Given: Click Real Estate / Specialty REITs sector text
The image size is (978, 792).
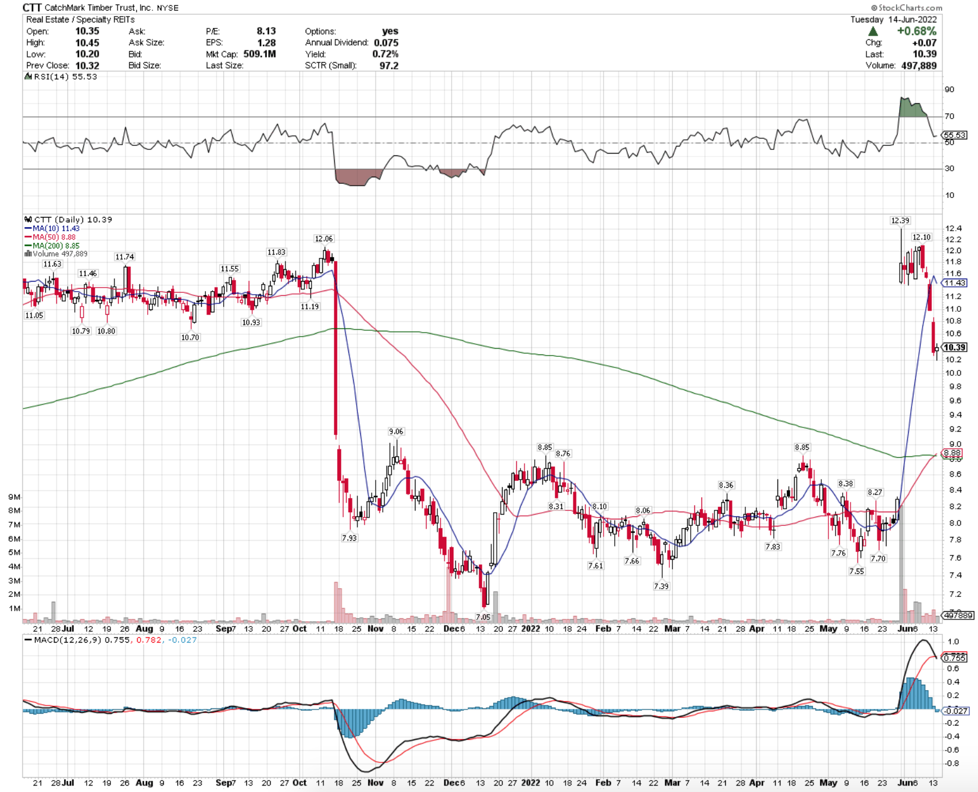Looking at the screenshot, I should click(x=80, y=20).
